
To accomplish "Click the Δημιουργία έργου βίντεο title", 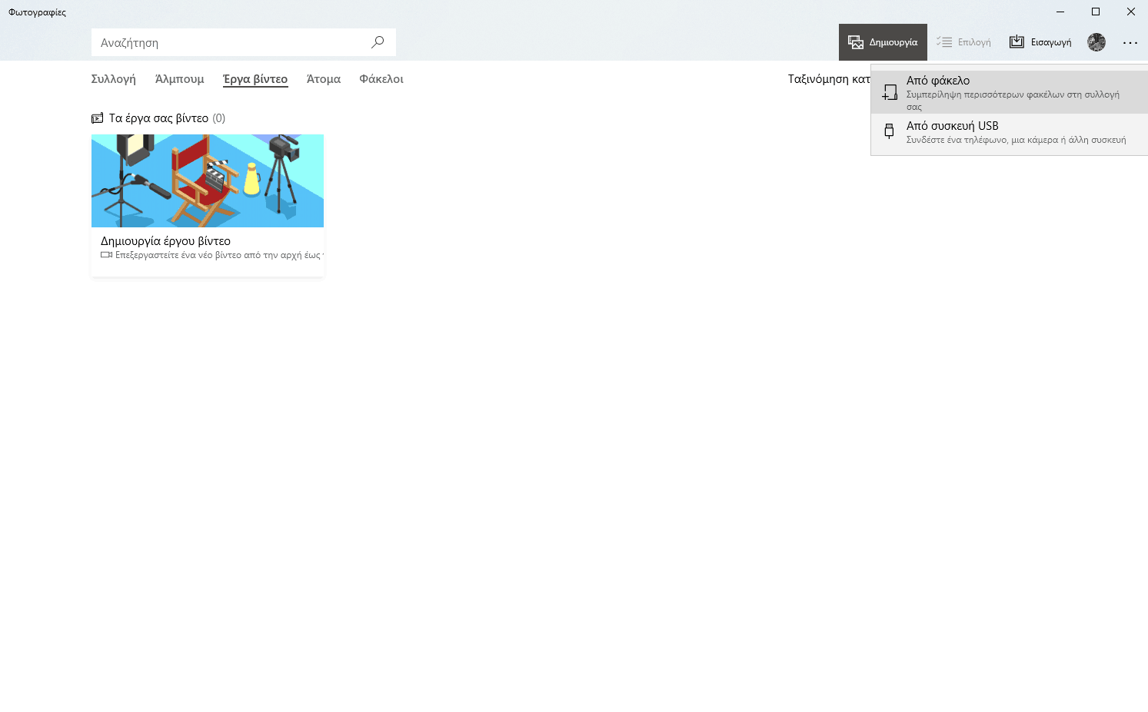I will (165, 241).
